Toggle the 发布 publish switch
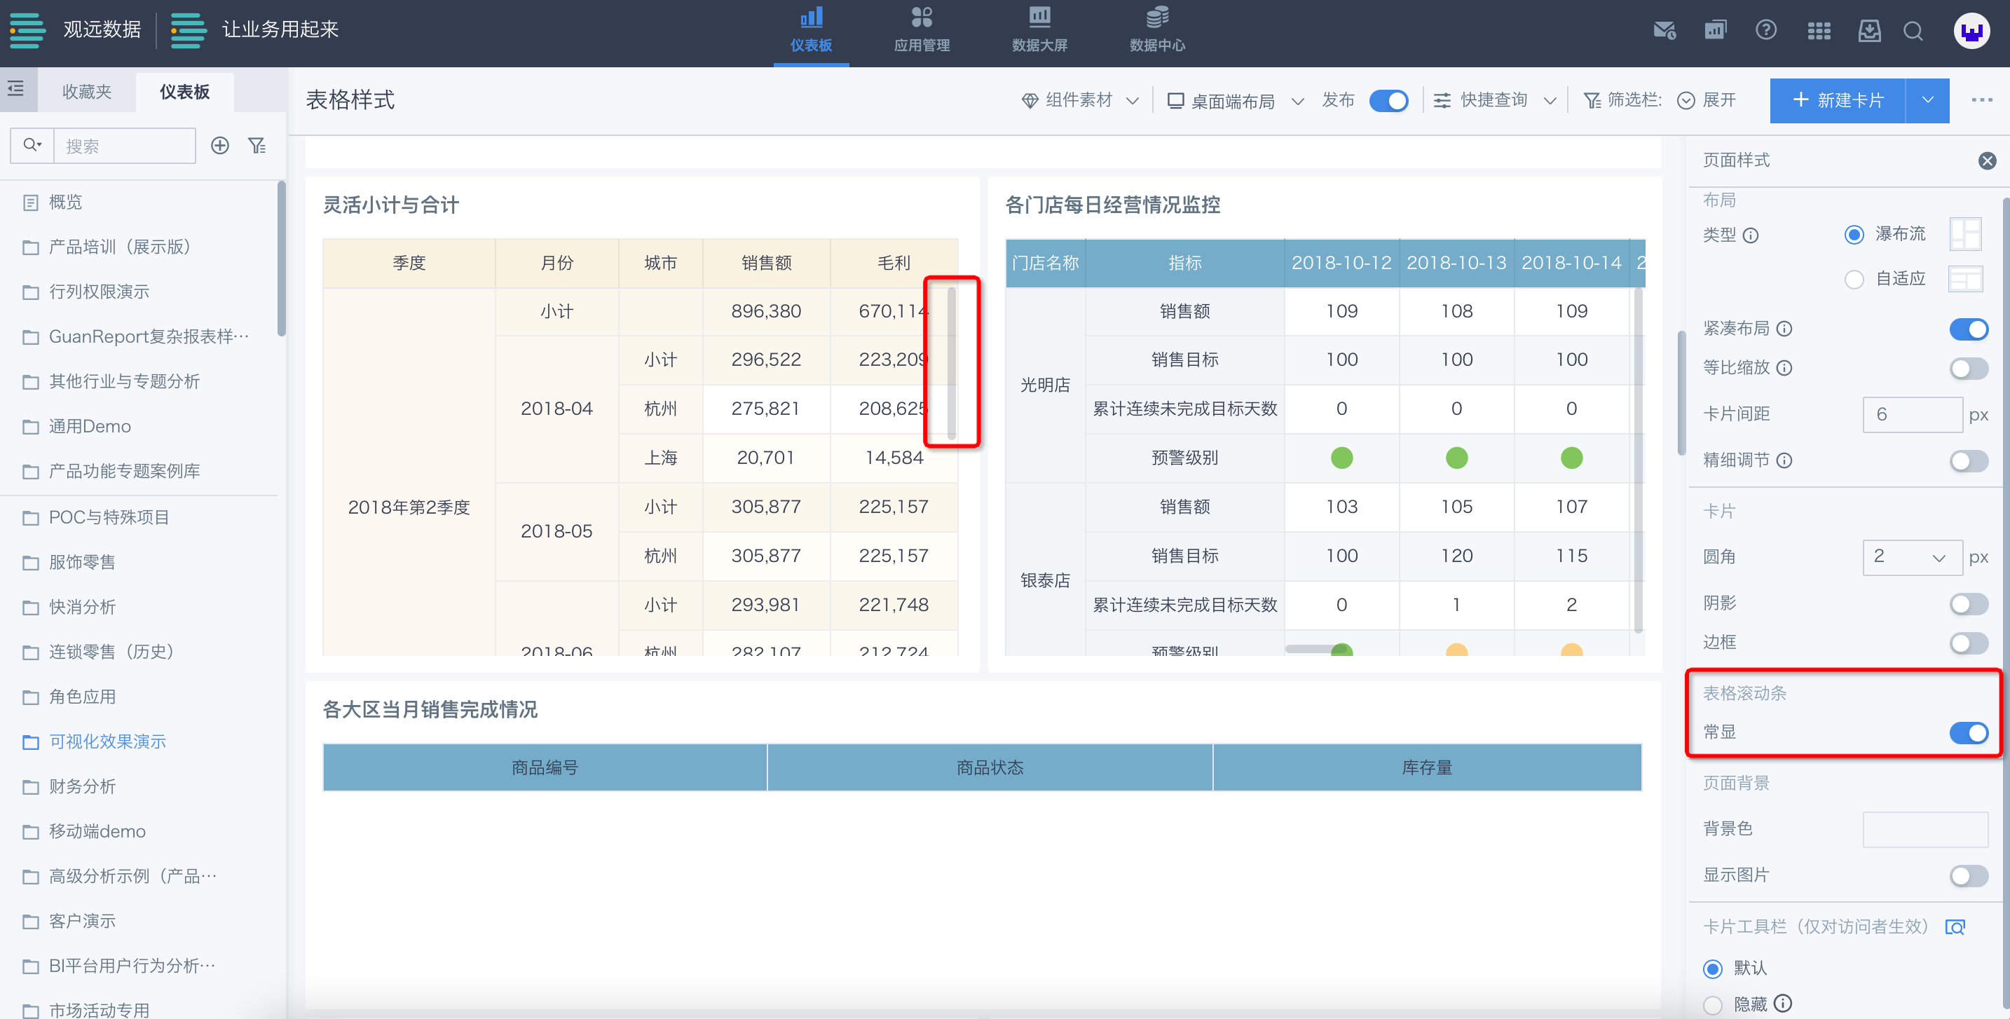This screenshot has height=1019, width=2010. click(x=1388, y=101)
